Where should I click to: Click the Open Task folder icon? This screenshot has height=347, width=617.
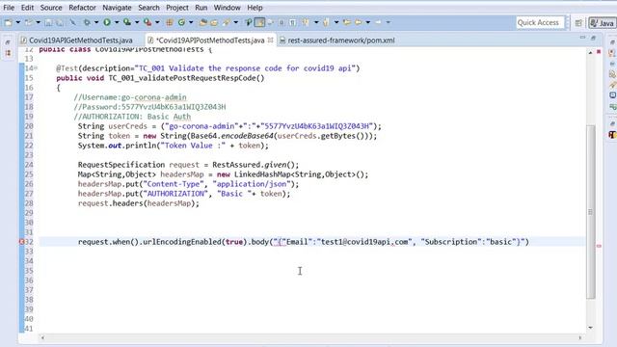214,22
